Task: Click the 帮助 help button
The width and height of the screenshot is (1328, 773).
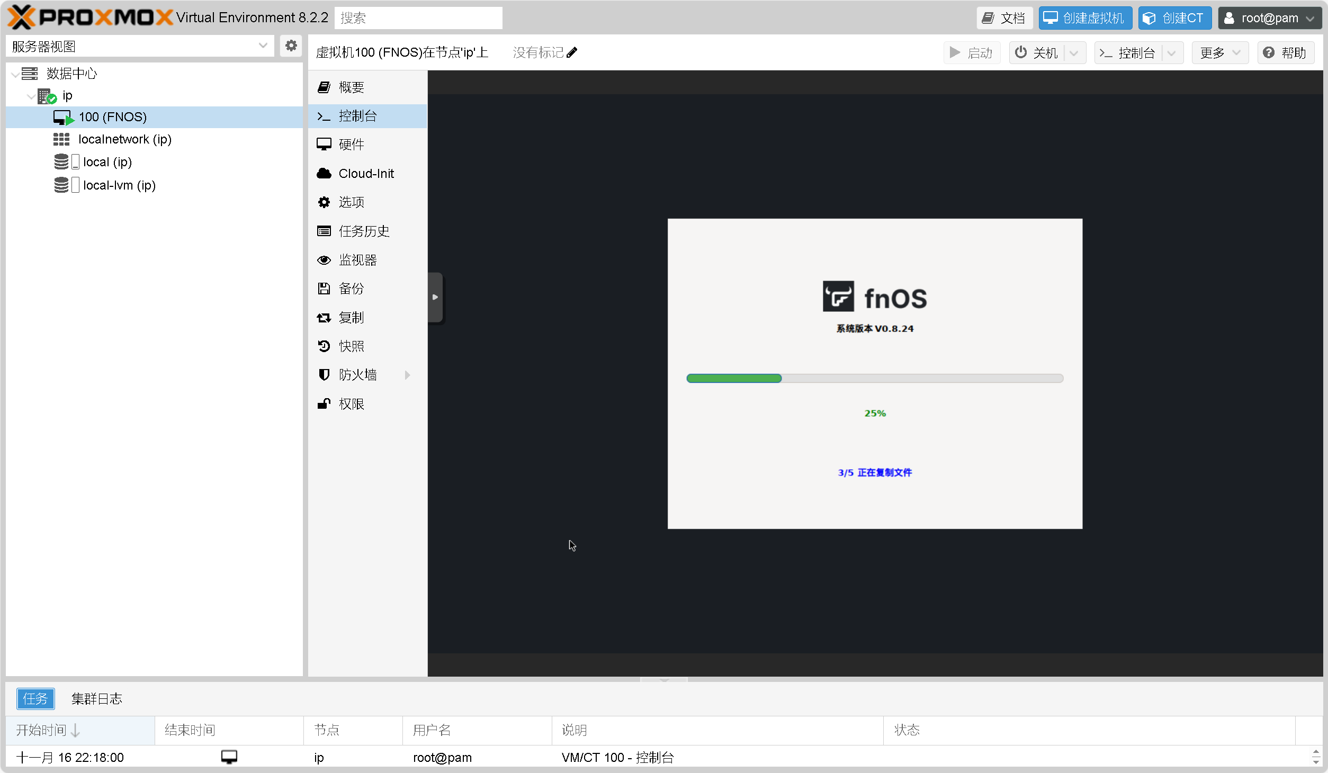Action: [1286, 53]
